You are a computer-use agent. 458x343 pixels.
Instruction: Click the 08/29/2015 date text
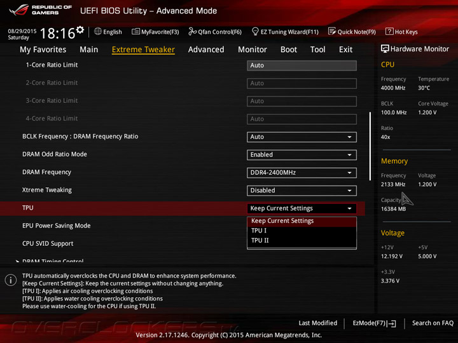(x=22, y=31)
